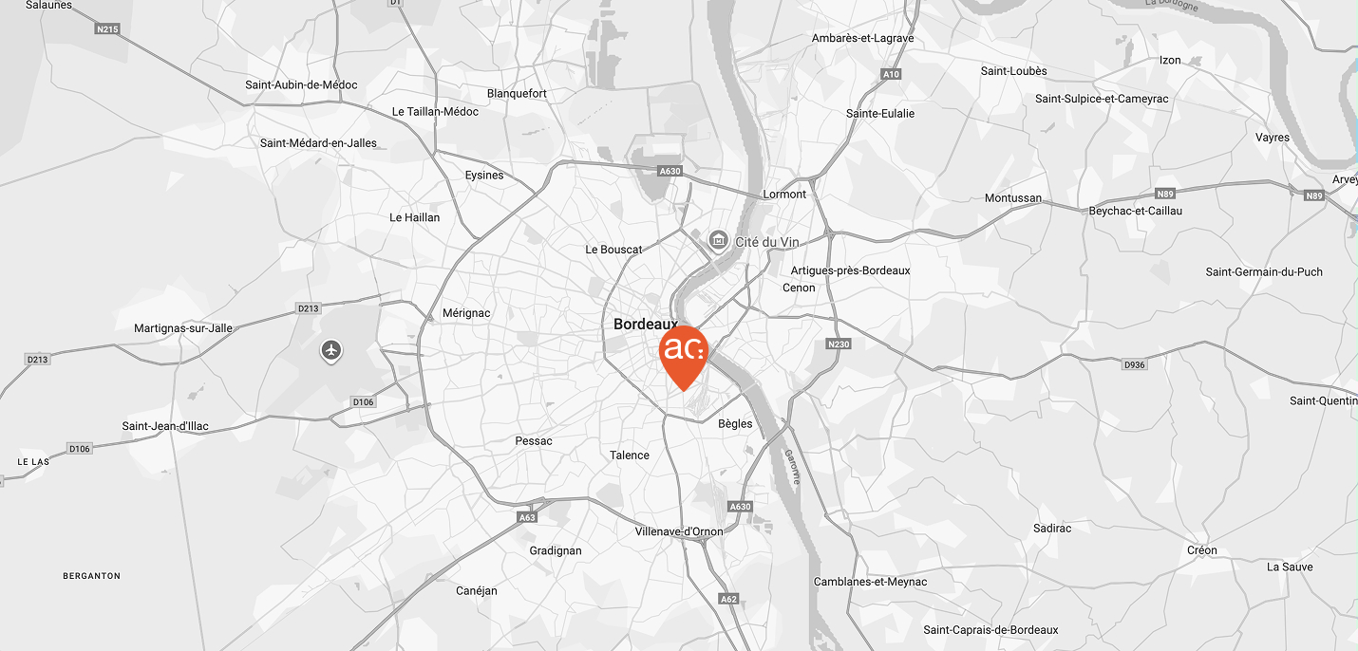Image resolution: width=1358 pixels, height=651 pixels.
Task: Click the A10 highway shield
Action: (891, 74)
